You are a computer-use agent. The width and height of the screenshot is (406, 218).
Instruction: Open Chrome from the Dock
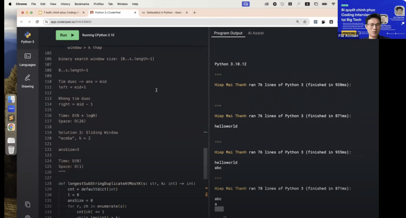tap(11, 127)
